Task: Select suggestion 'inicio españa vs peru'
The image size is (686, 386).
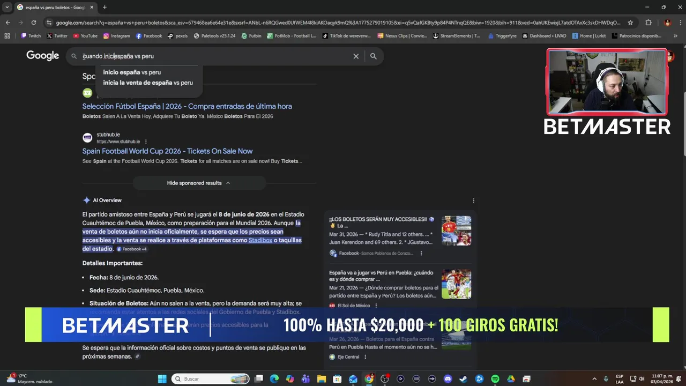Action: coord(132,72)
